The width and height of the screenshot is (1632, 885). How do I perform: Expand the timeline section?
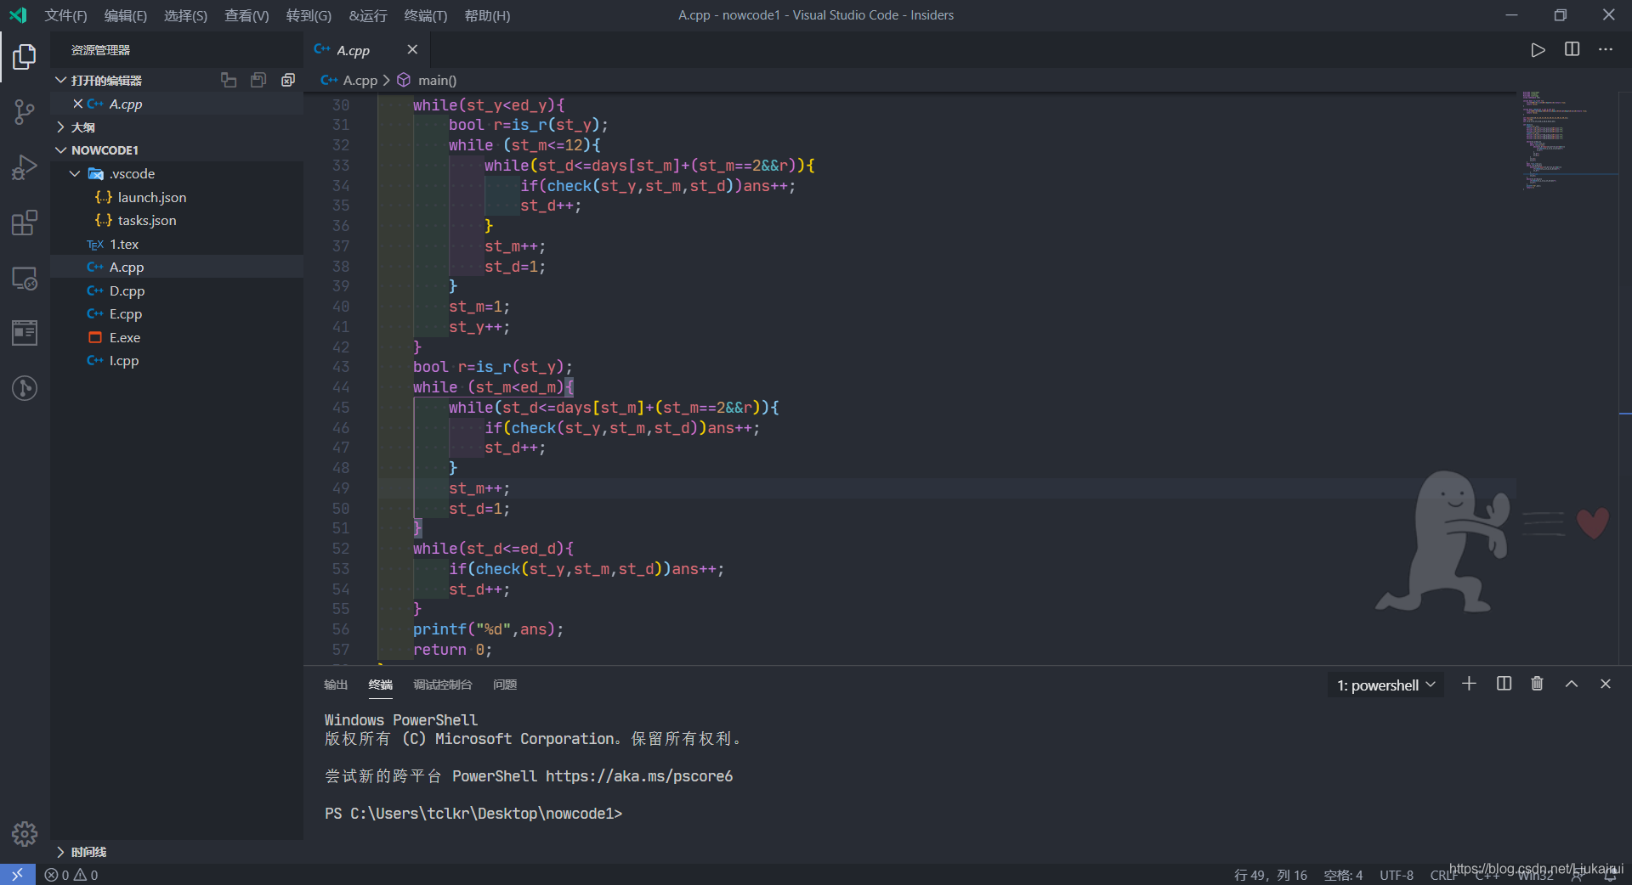point(60,852)
